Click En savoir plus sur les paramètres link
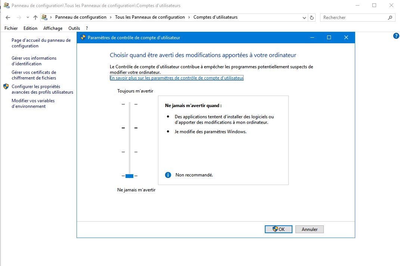The width and height of the screenshot is (400, 266). 177,78
